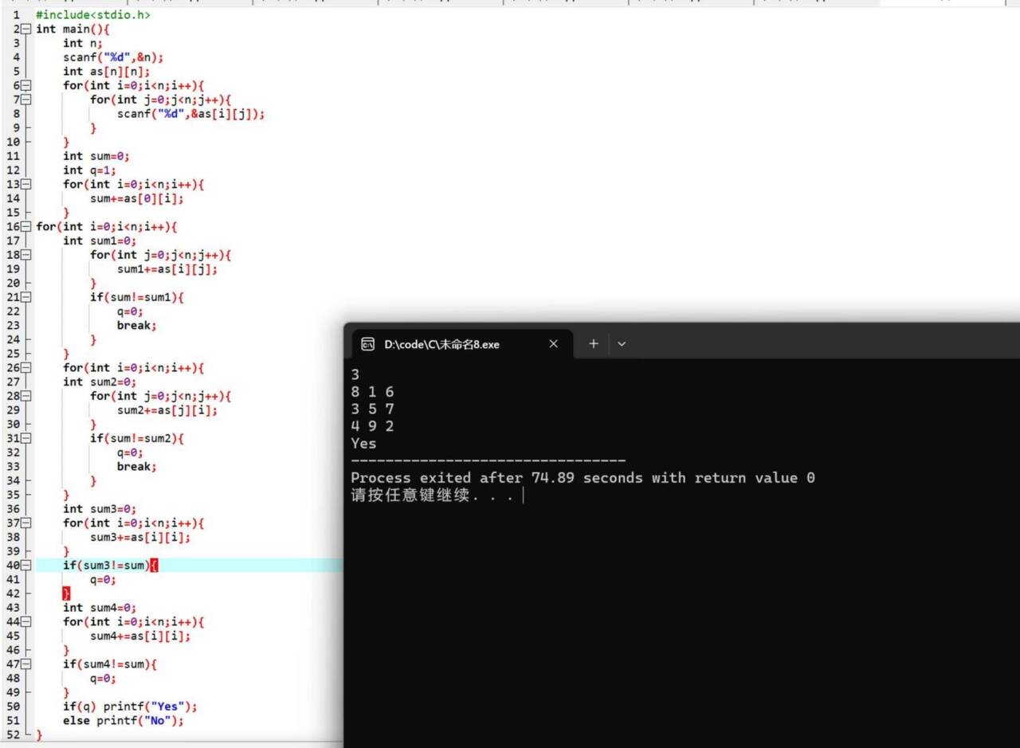Viewport: 1020px width, 748px height.
Task: Click the "请按任意键继续. . ." prompt in terminal
Action: [x=433, y=495]
